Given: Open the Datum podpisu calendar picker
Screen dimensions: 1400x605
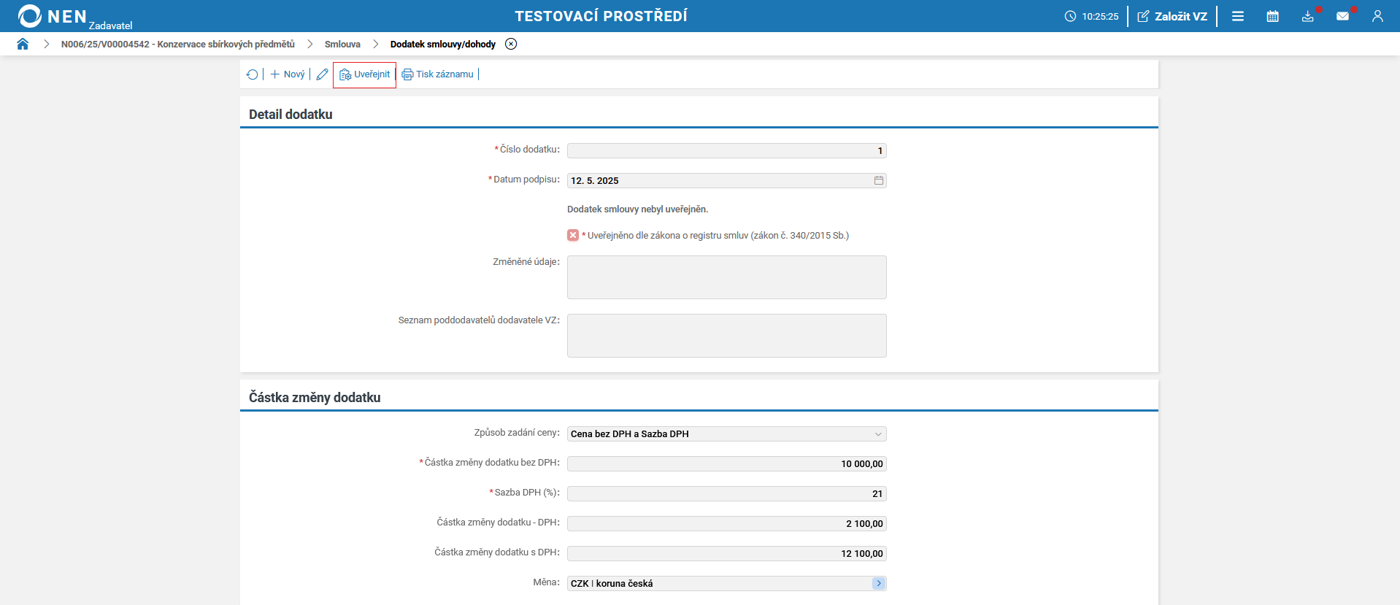Looking at the screenshot, I should point(879,180).
